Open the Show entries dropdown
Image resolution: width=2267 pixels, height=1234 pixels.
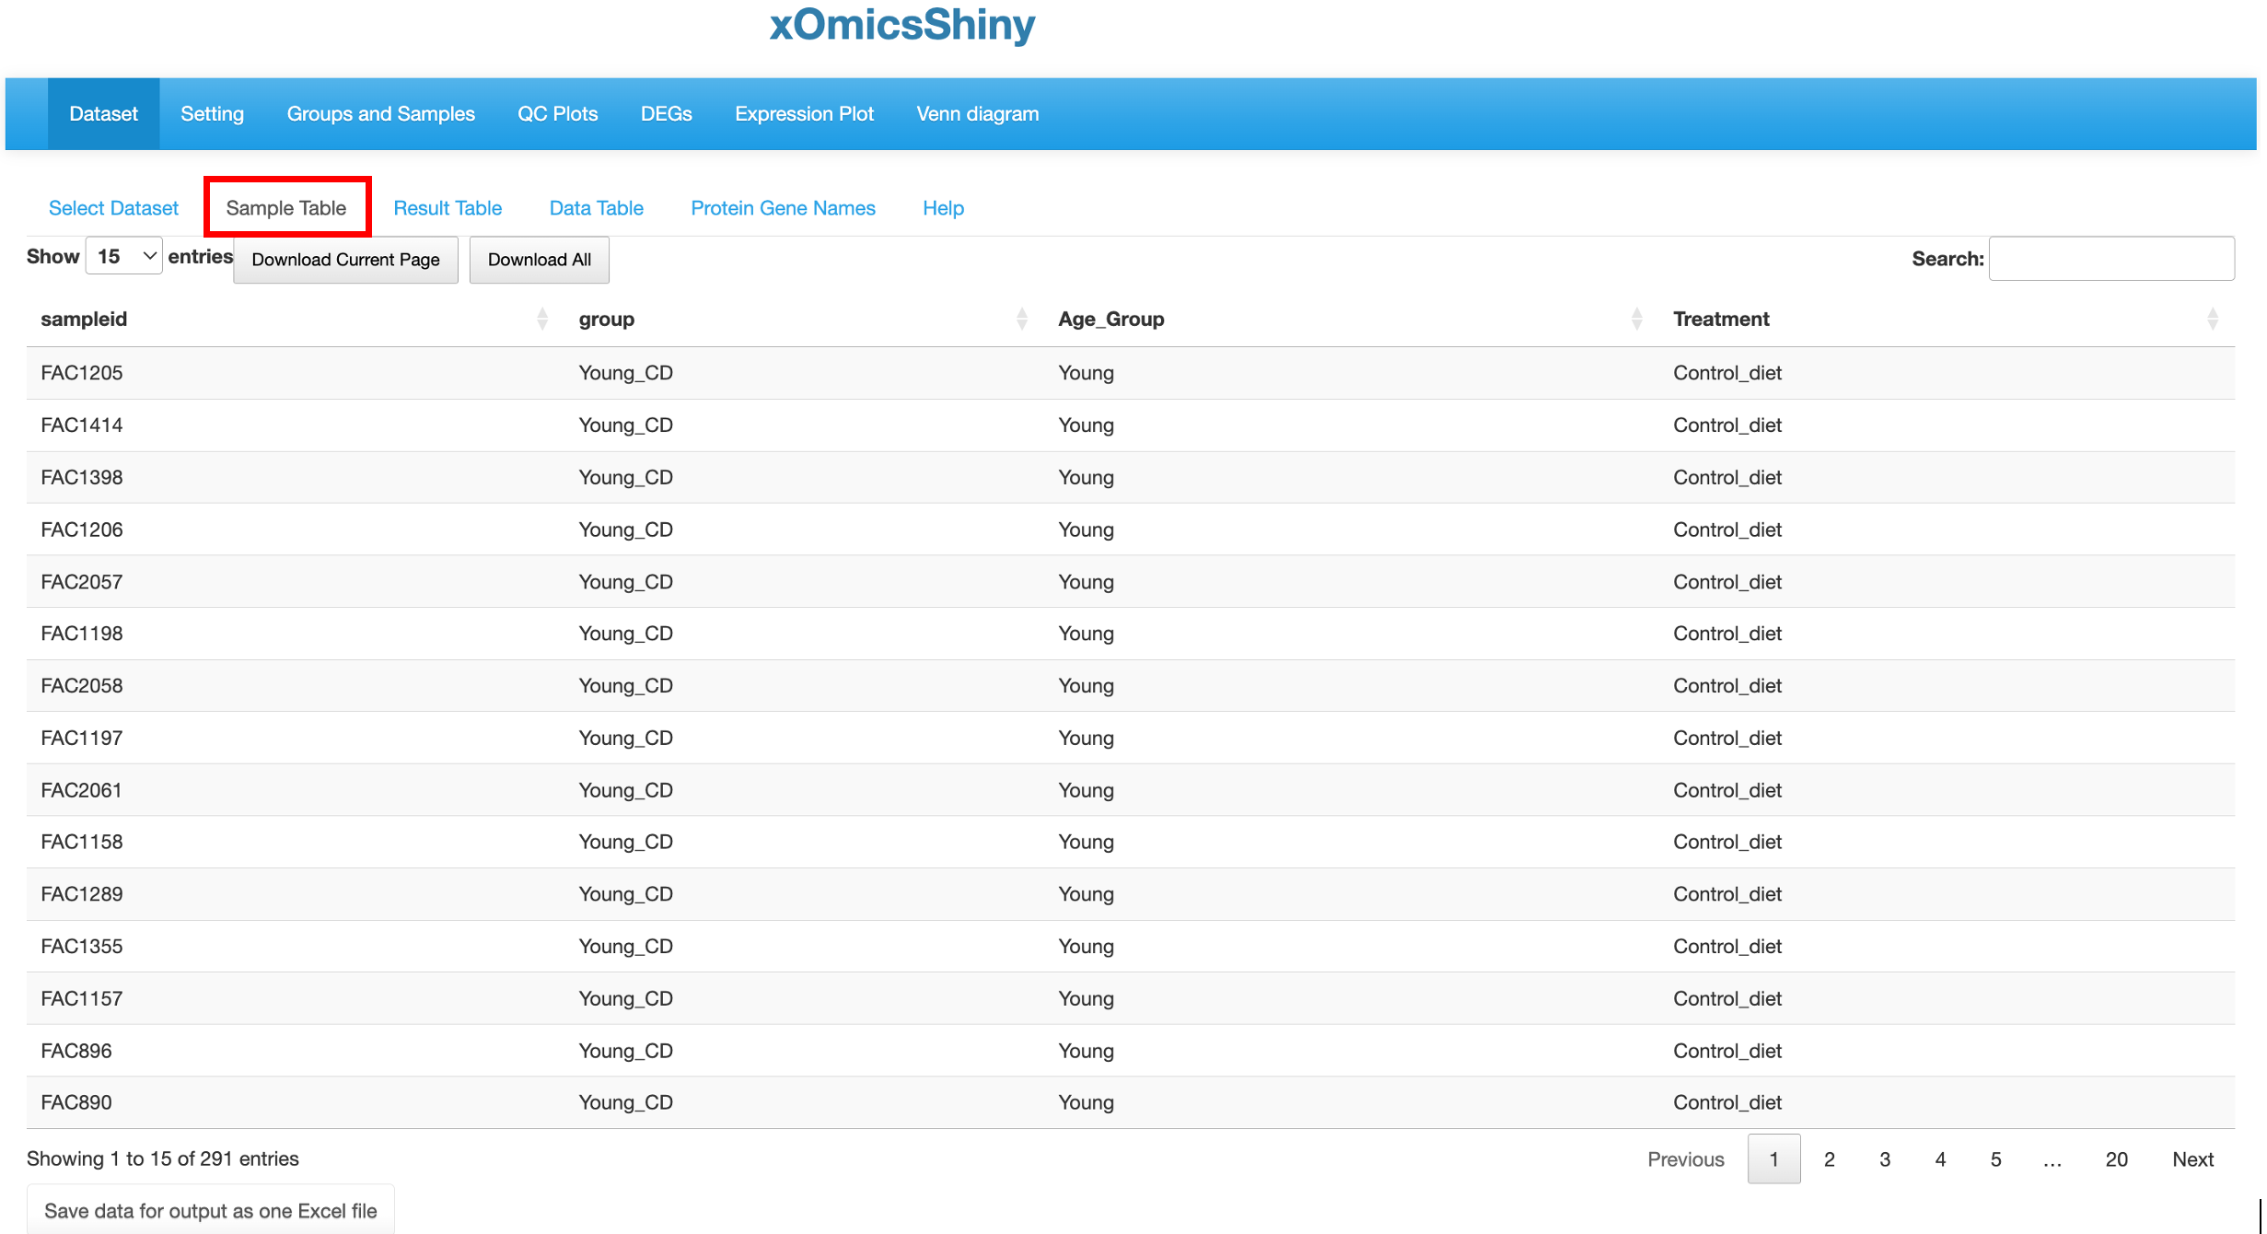tap(124, 256)
